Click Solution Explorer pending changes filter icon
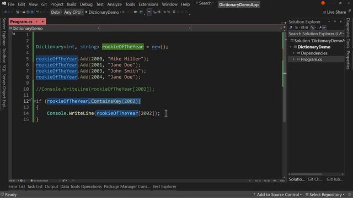The height and width of the screenshot is (198, 353). pos(297,28)
